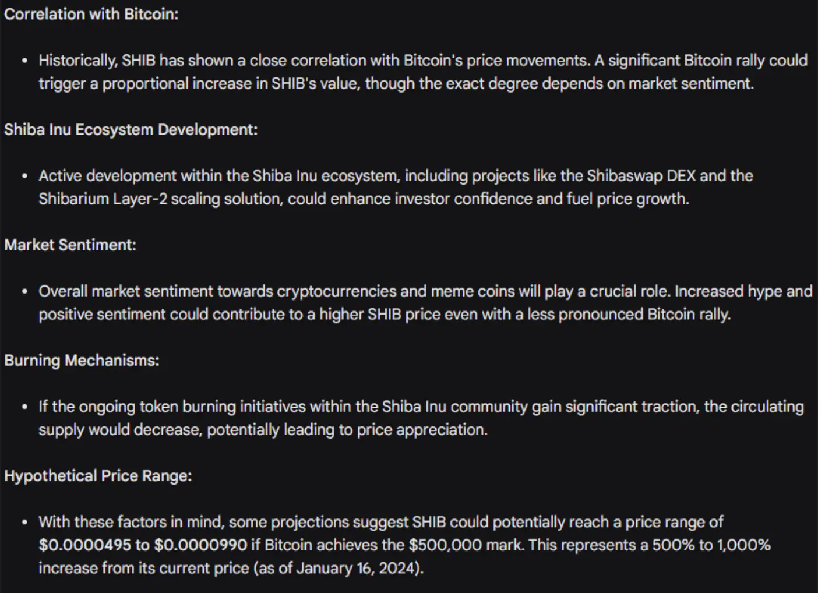Click the bullet before "If the ongoing token burning"
Screen dimensions: 818x593
tap(24, 407)
